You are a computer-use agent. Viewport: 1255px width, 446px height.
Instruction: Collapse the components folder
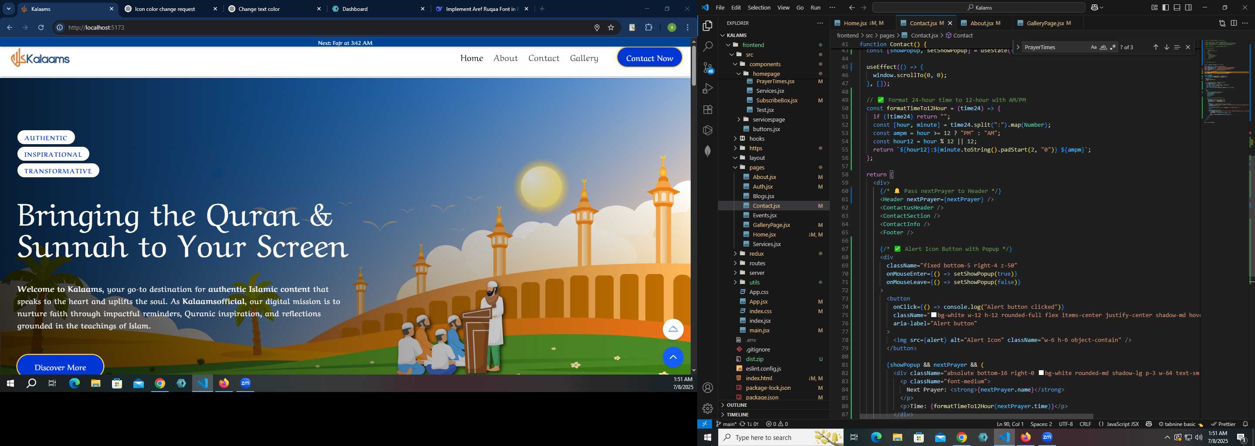click(735, 64)
